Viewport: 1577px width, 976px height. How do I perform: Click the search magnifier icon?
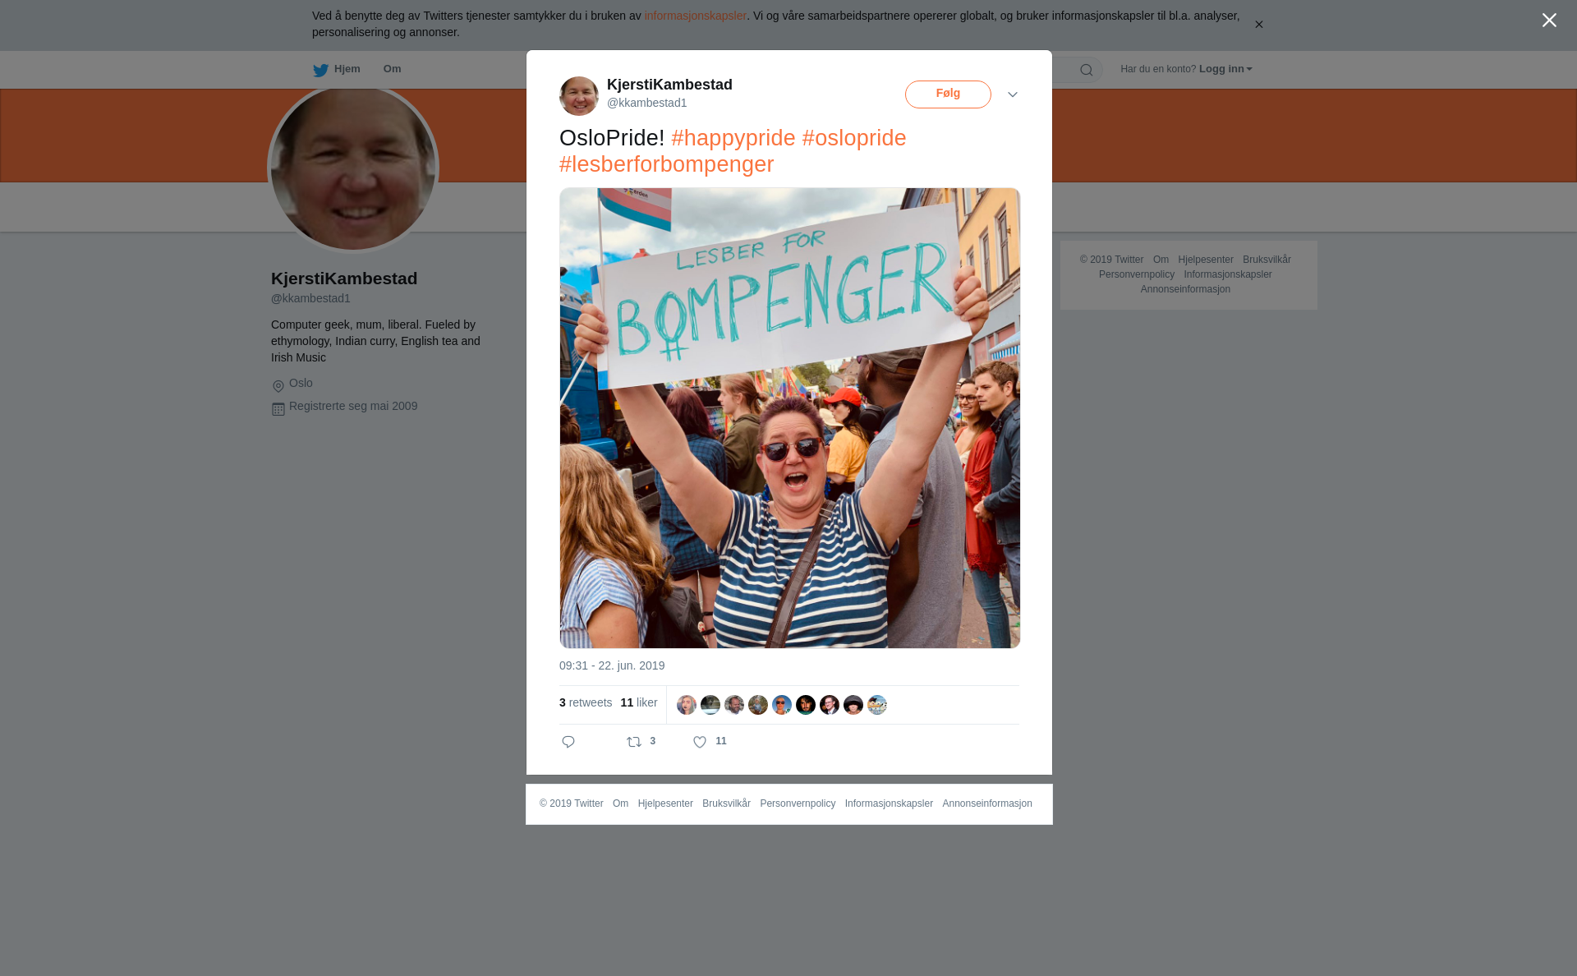(1086, 70)
